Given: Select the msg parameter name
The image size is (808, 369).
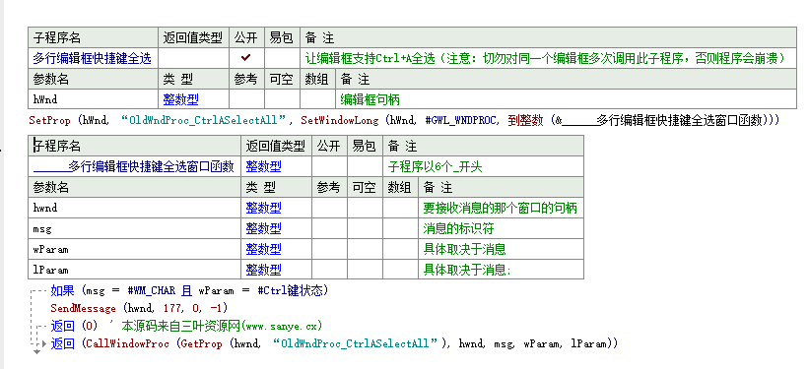Looking at the screenshot, I should [42, 228].
